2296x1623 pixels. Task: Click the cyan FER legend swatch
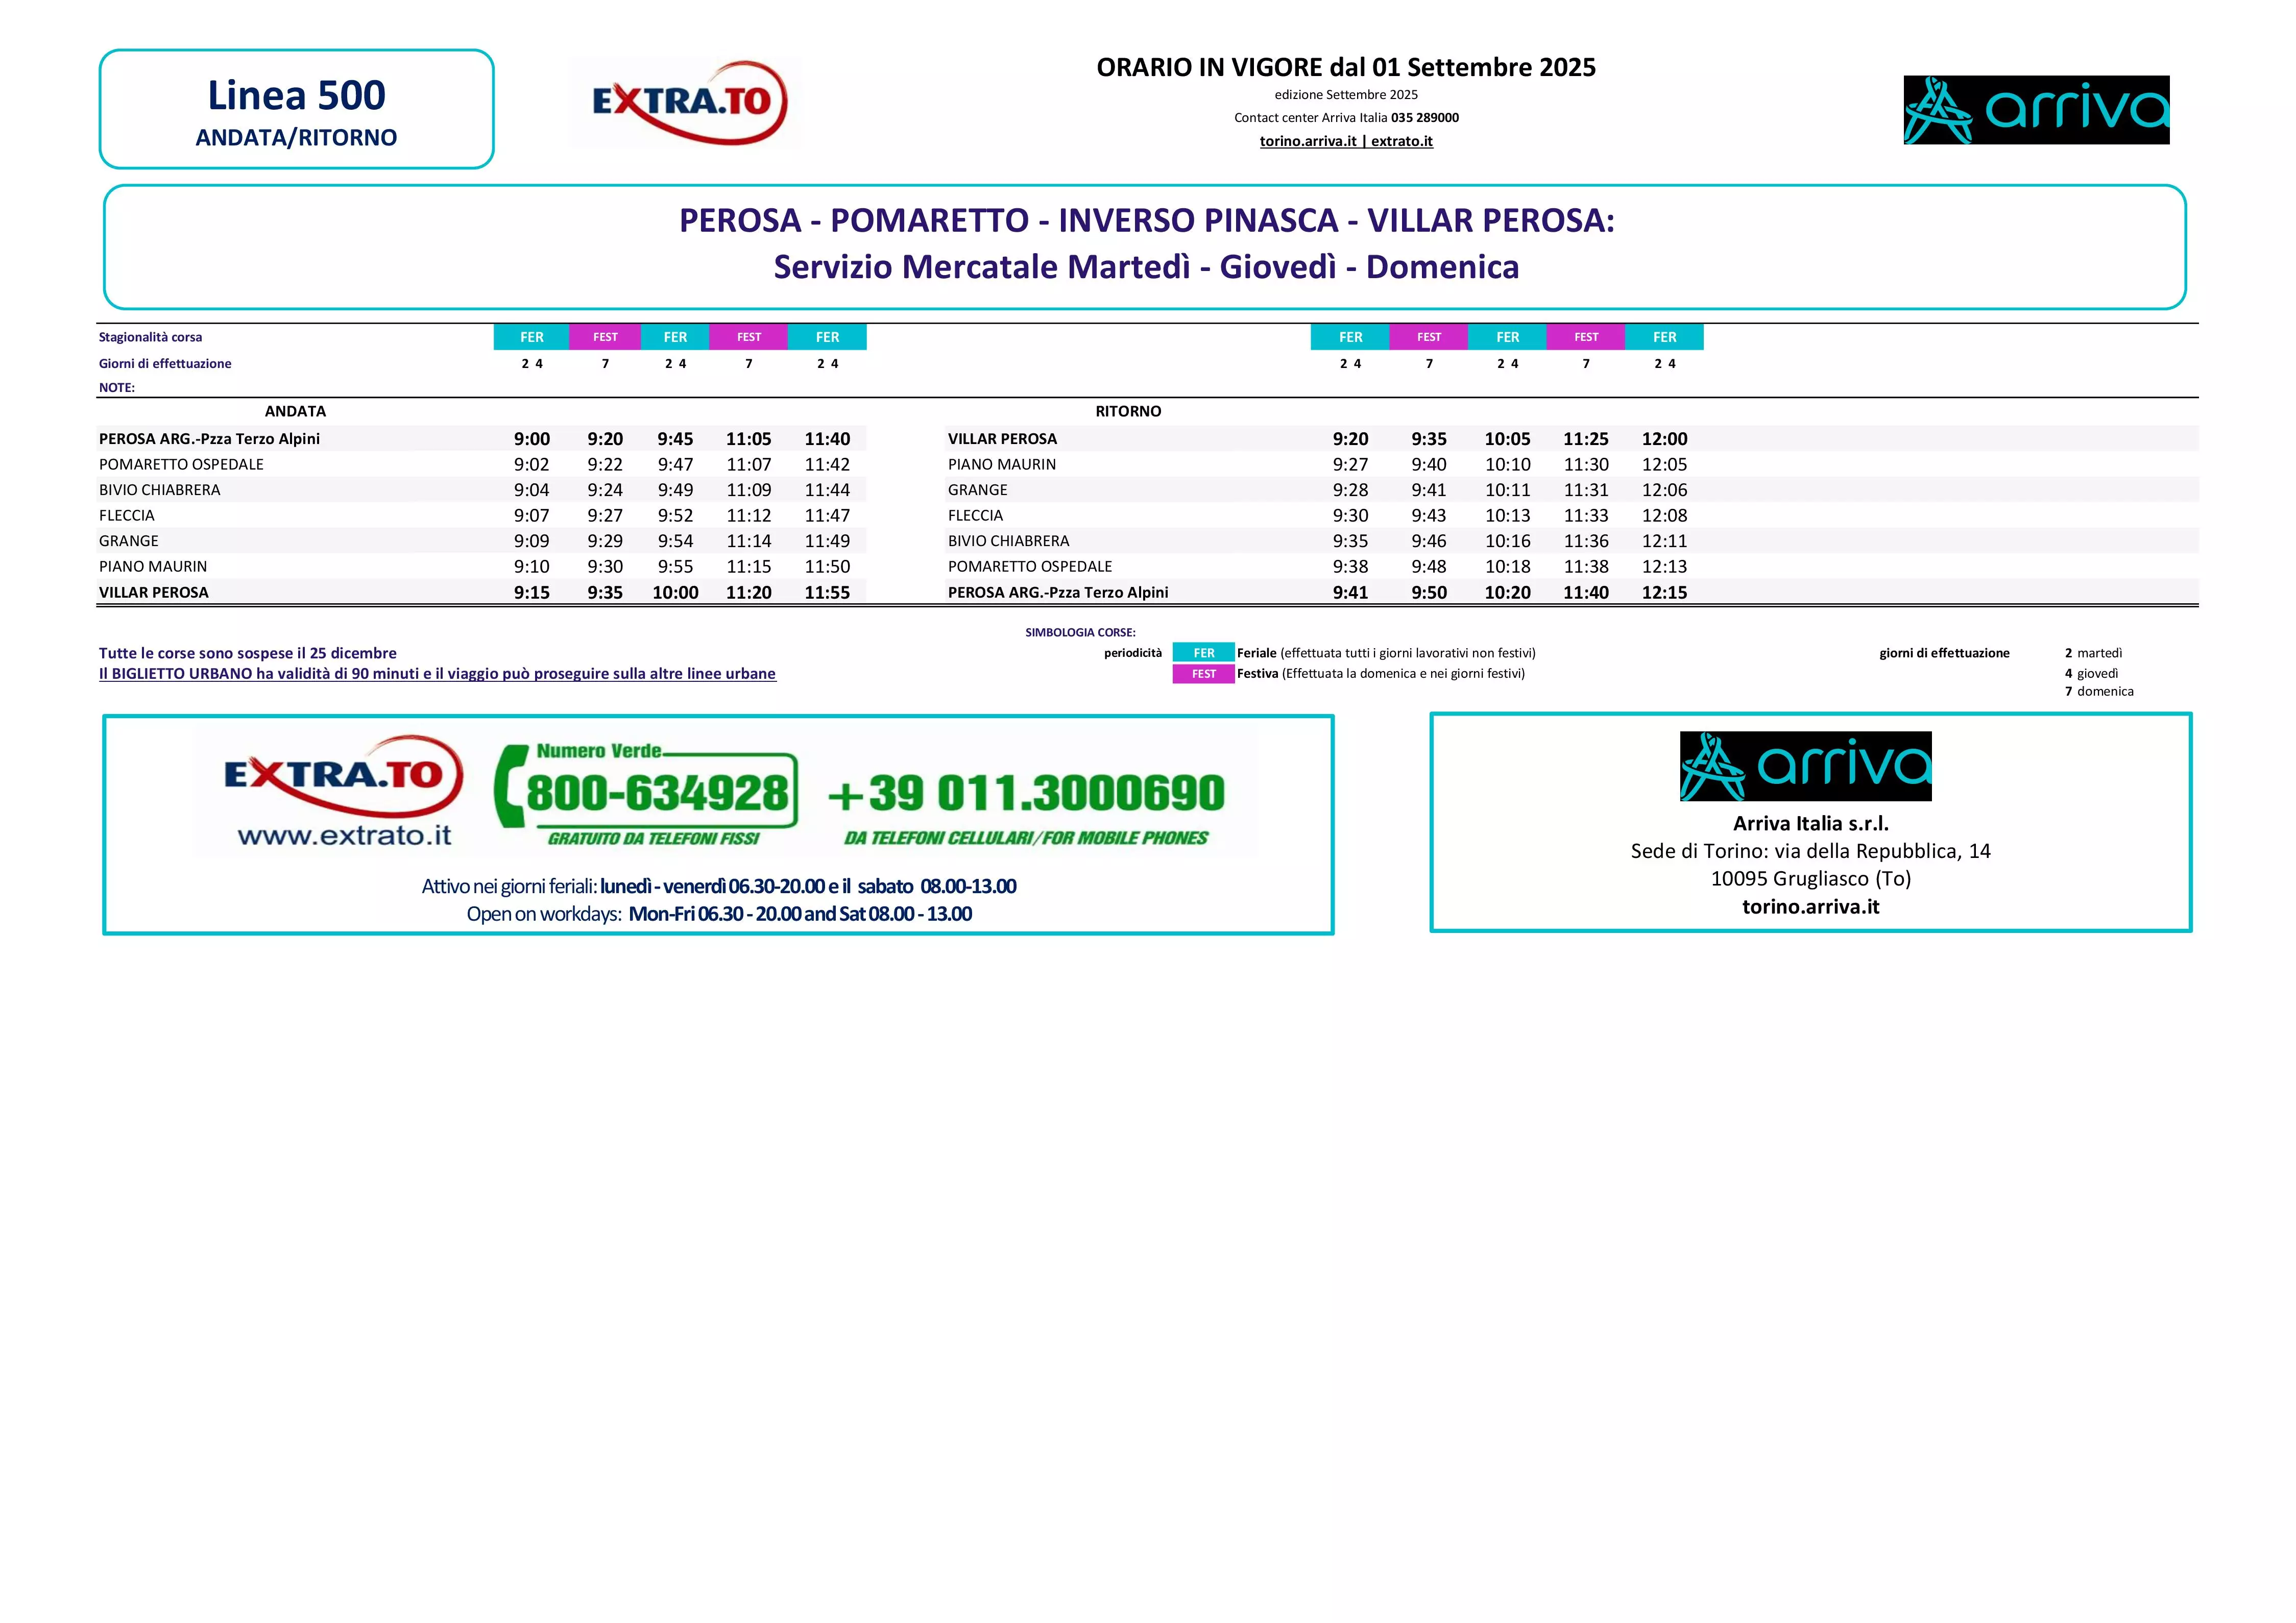(1203, 653)
